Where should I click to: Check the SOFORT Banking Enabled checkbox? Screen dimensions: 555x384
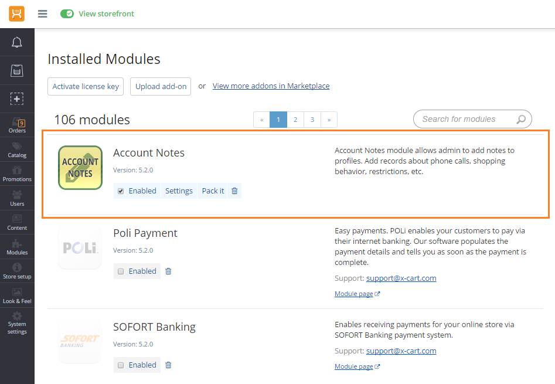click(x=121, y=365)
